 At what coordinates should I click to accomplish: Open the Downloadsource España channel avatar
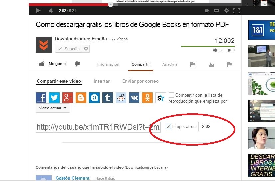[x=44, y=45]
